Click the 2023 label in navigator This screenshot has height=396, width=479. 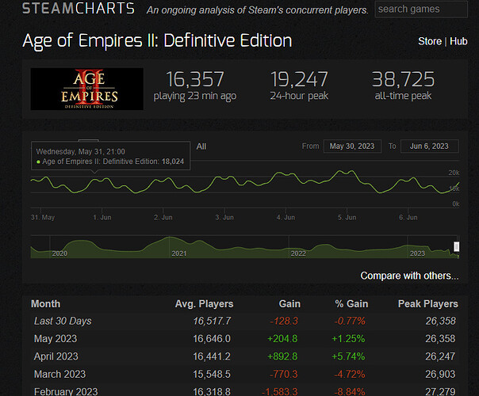417,253
